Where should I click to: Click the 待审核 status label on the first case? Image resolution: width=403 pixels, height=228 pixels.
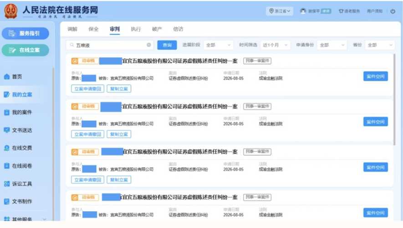(88, 61)
